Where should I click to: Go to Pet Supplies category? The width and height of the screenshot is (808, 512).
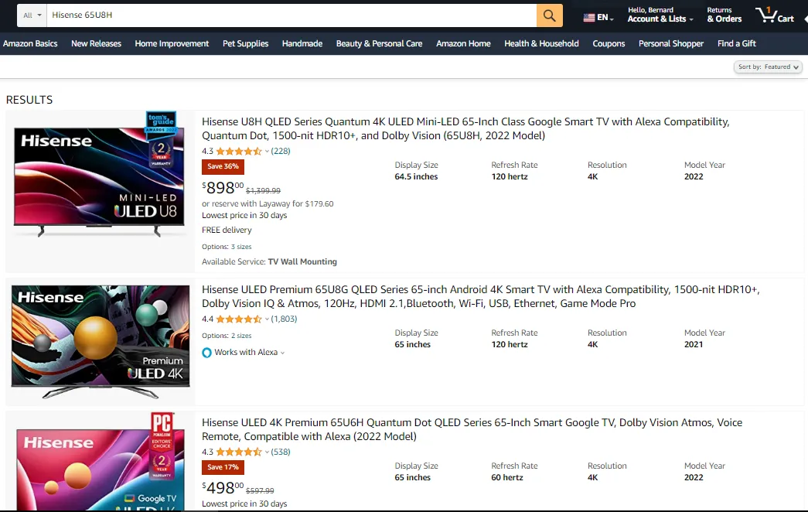point(245,44)
